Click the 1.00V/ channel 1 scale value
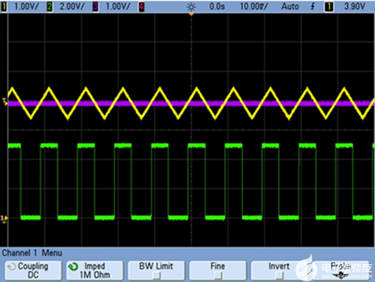The width and height of the screenshot is (375, 282). [x=26, y=7]
